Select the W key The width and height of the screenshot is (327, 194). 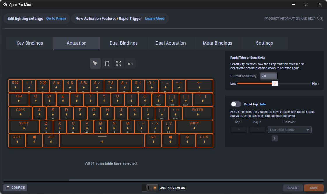click(49, 99)
